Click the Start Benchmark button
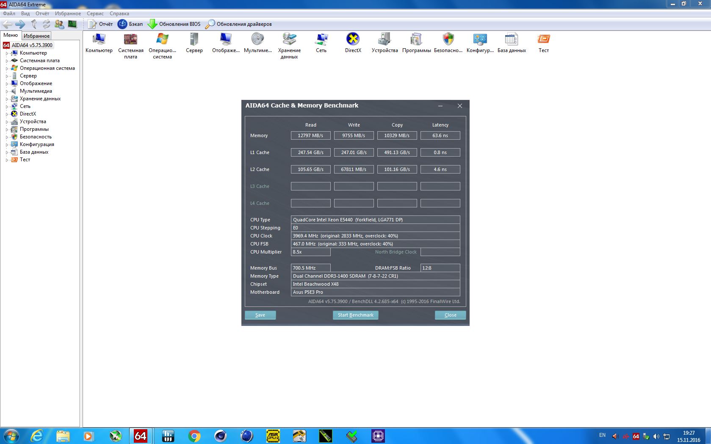Image resolution: width=711 pixels, height=444 pixels. (x=356, y=315)
